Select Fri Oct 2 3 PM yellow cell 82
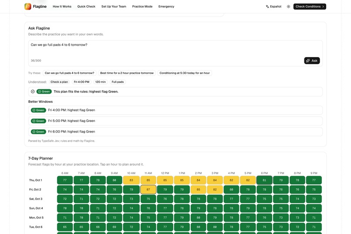 click(215, 190)
